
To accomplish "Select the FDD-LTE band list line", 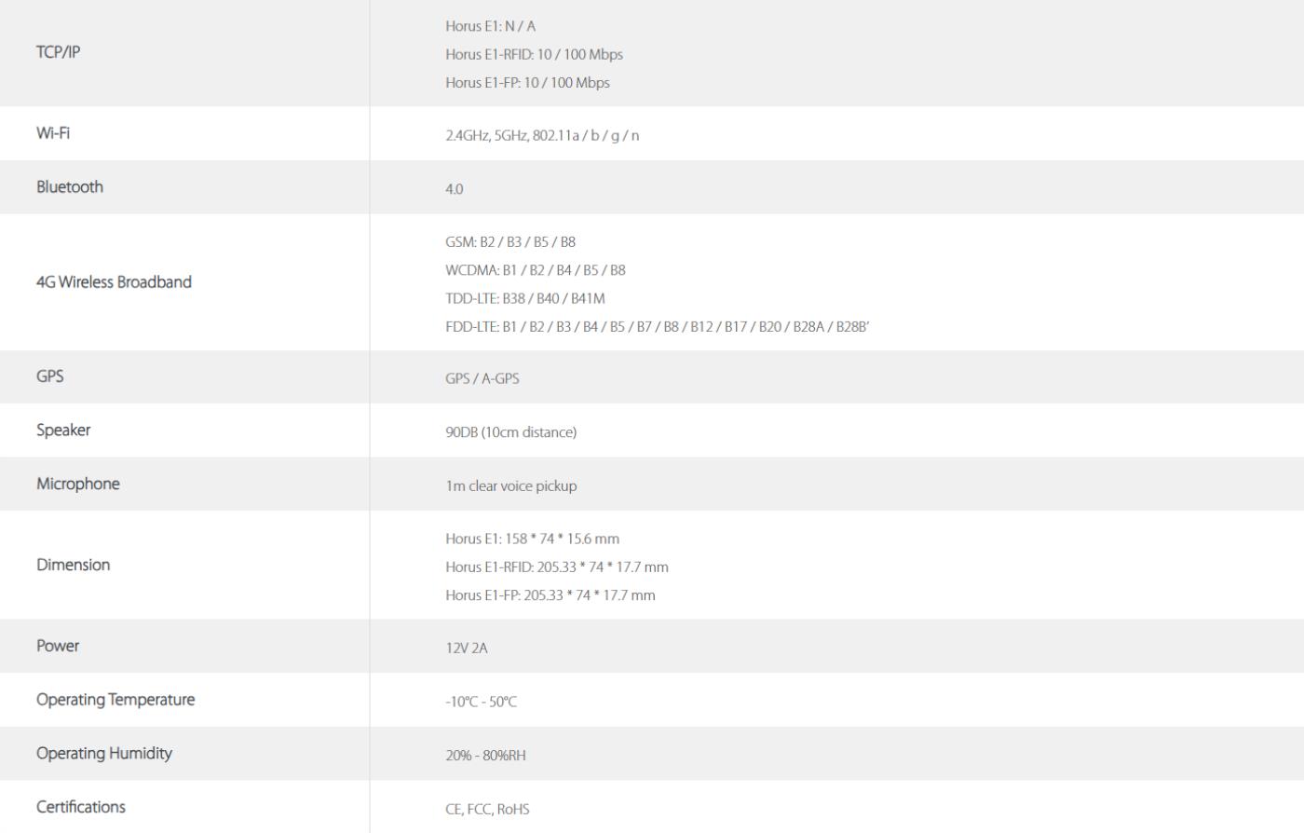I will click(x=657, y=327).
